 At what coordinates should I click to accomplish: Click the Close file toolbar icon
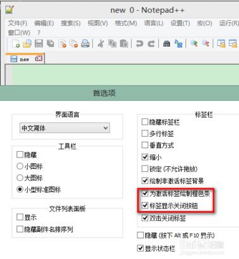pos(62,43)
